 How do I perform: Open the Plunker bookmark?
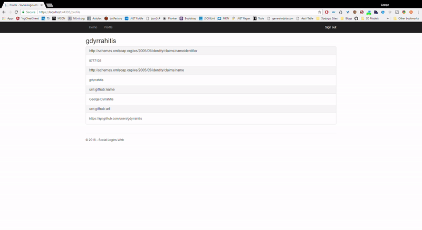tap(170, 18)
